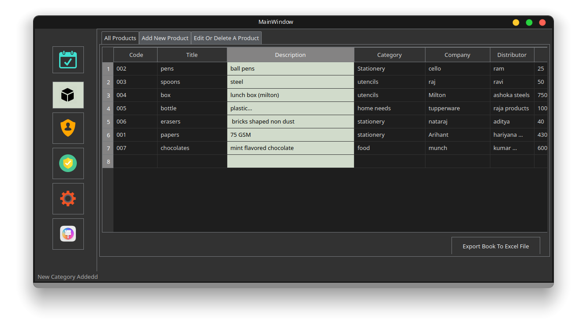
Task: Open the Edit Or Delete A Product tab
Action: 226,38
